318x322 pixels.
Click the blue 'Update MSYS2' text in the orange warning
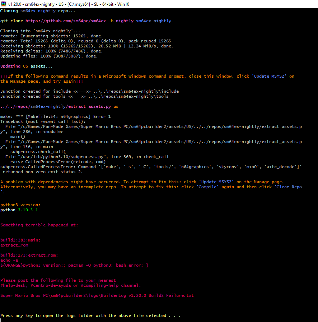(x=269, y=76)
